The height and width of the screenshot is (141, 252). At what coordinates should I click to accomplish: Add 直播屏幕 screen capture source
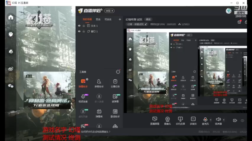click(155, 121)
